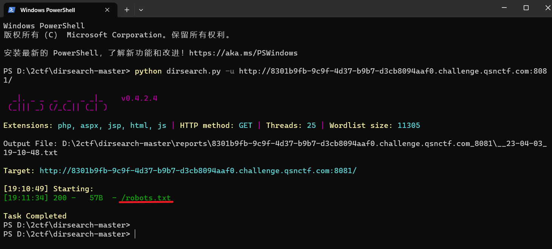The width and height of the screenshot is (552, 249).
Task: Maximize the terminal window
Action: 526,8
